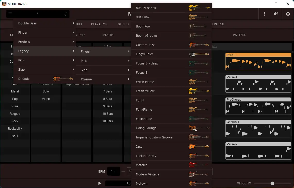Click the alert exclamation icon
294x188 pixels.
(x=264, y=14)
